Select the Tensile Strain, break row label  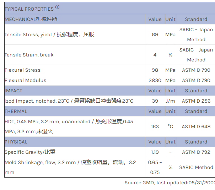tap(29, 55)
